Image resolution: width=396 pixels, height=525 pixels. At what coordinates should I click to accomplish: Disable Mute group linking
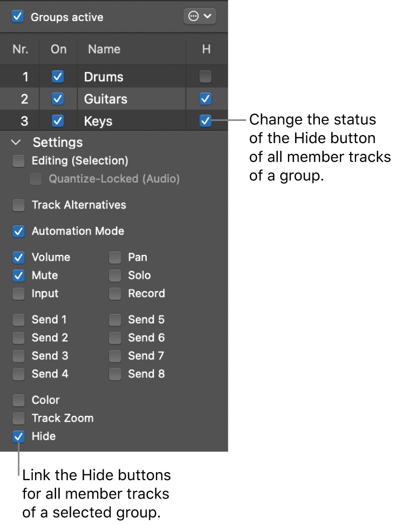(x=18, y=275)
